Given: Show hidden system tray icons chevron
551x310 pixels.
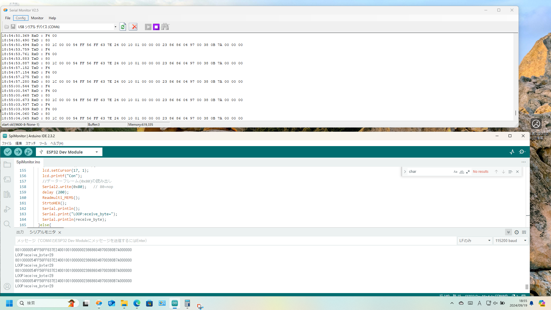Looking at the screenshot, I should pyautogui.click(x=452, y=303).
